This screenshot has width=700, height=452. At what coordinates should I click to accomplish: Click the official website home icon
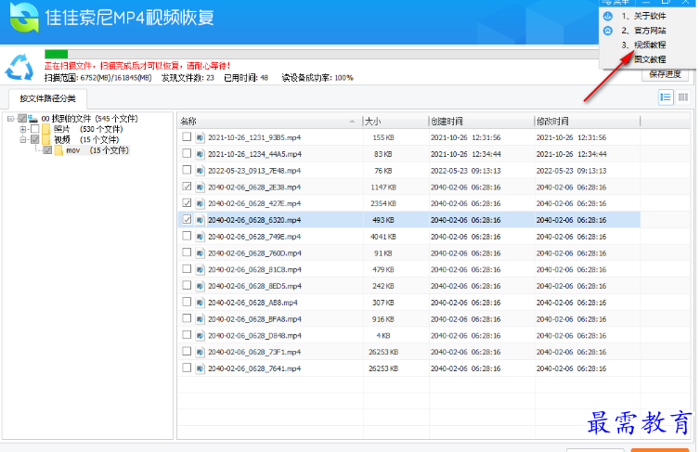[x=607, y=31]
